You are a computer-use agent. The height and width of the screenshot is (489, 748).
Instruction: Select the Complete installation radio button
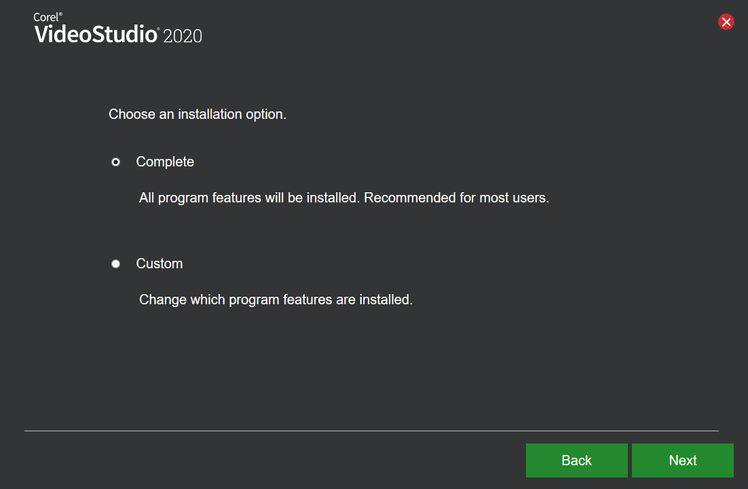click(115, 162)
